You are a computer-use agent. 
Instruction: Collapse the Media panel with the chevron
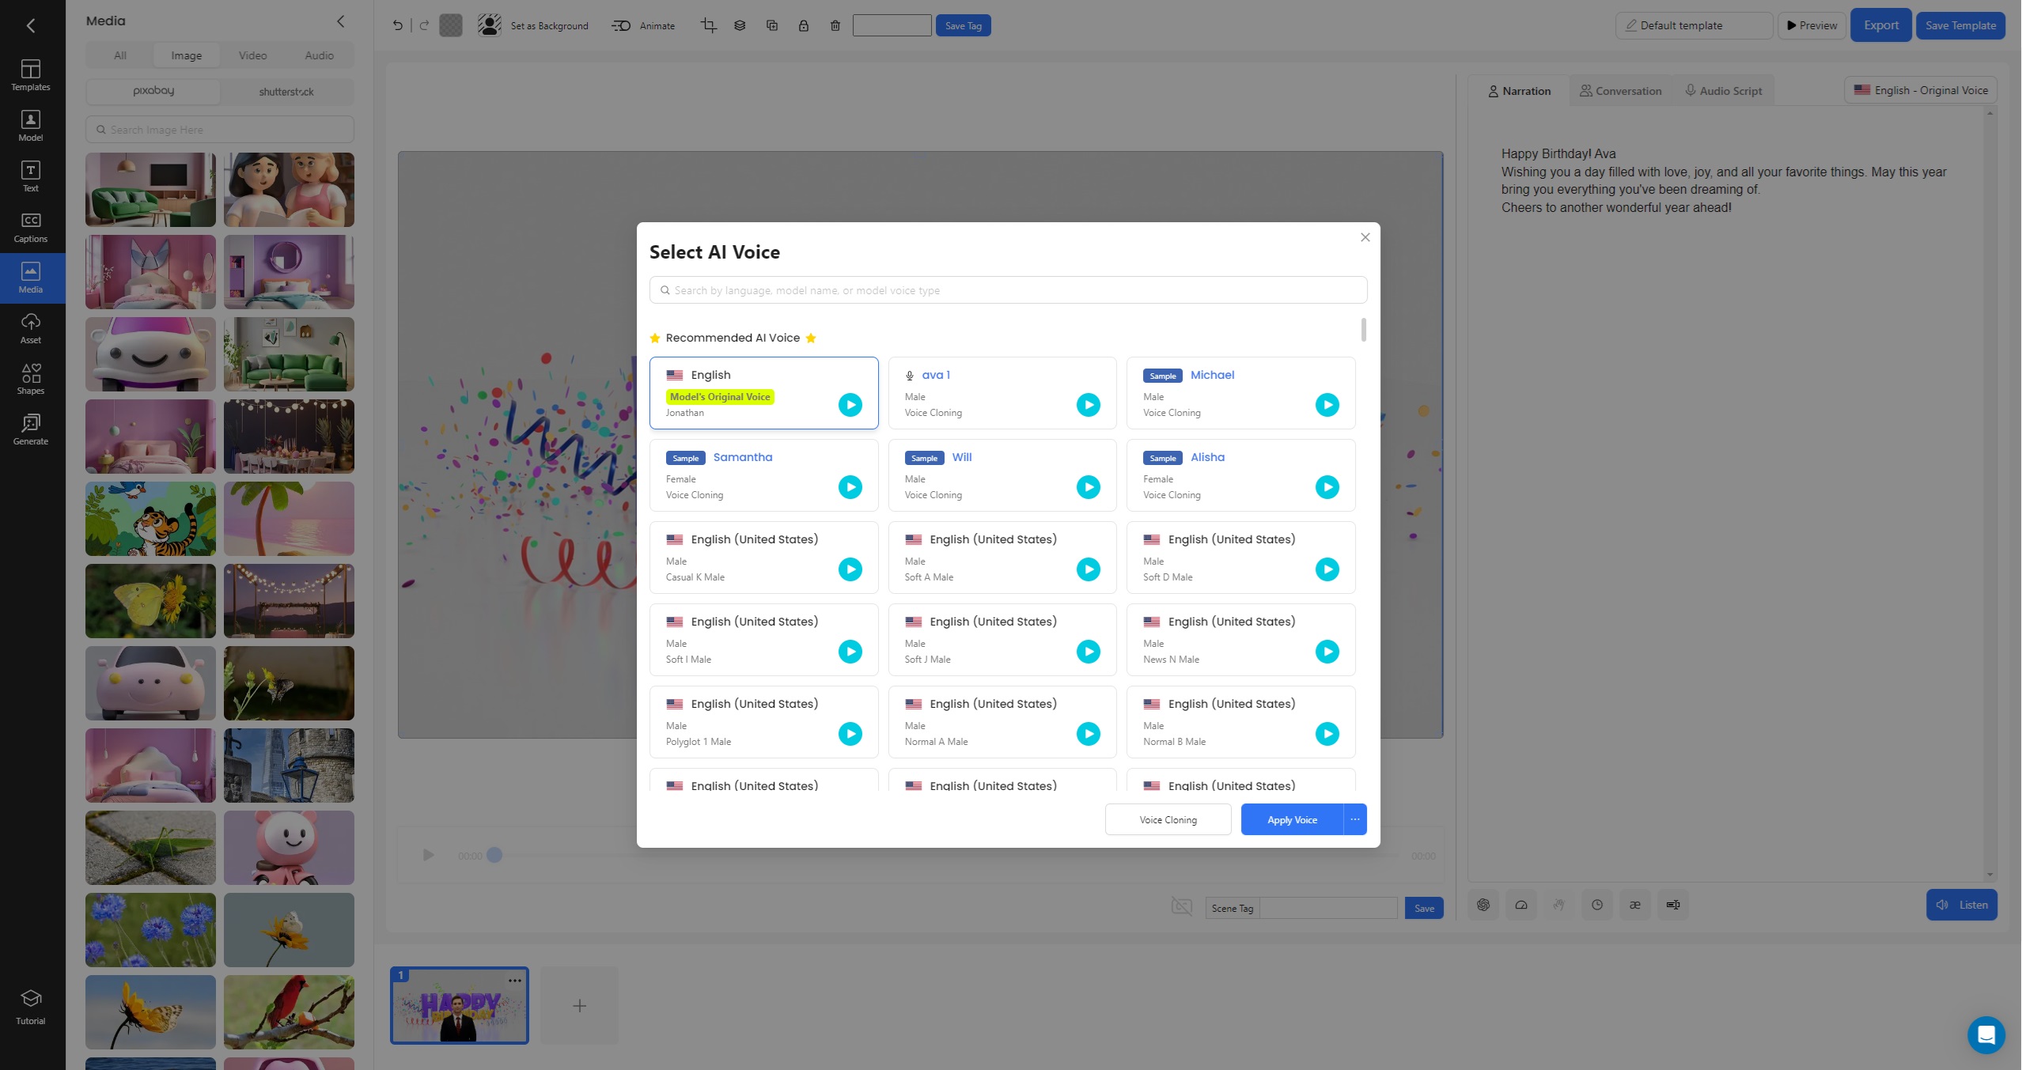point(341,21)
